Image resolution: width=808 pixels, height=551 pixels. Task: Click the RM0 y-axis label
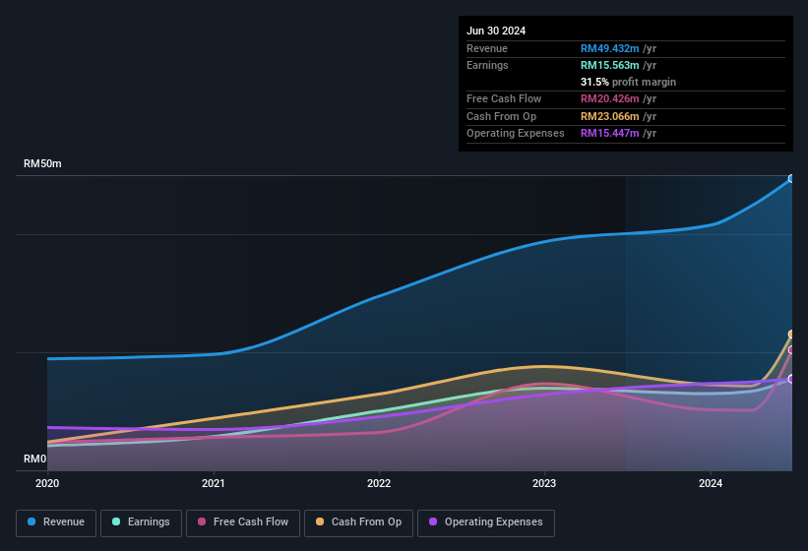coord(34,459)
